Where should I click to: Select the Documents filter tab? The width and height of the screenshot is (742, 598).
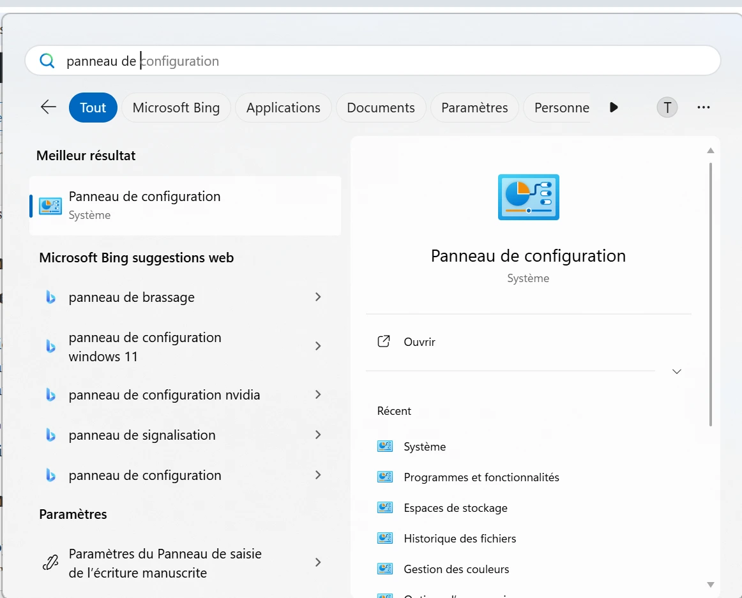click(x=381, y=108)
